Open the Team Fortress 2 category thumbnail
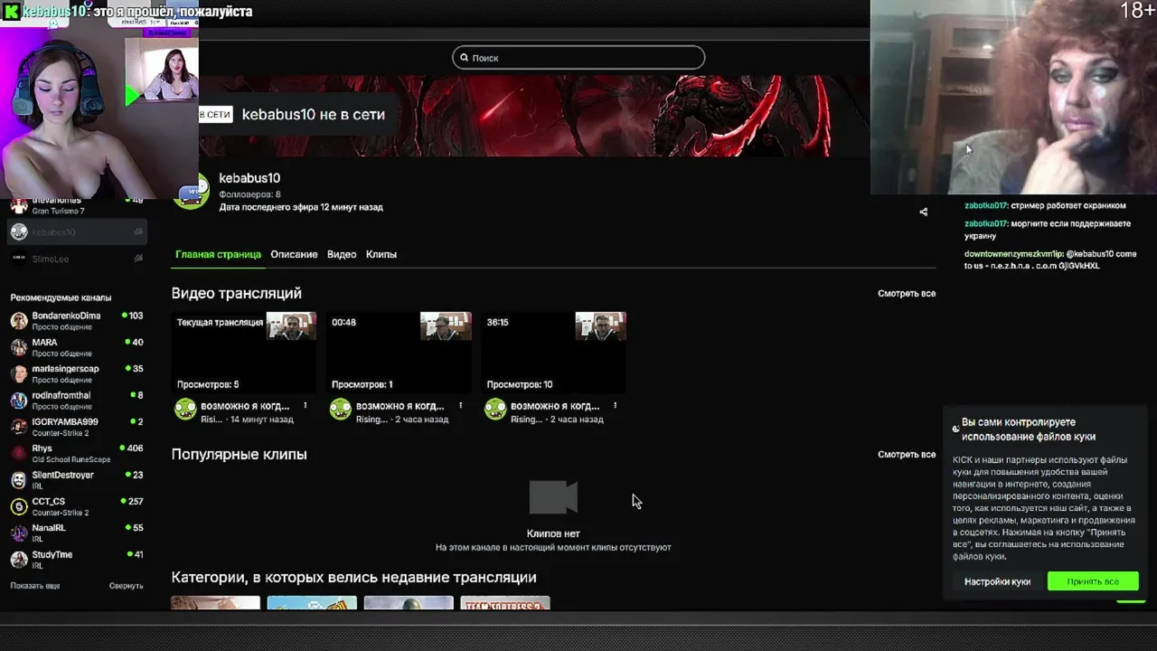 (505, 604)
